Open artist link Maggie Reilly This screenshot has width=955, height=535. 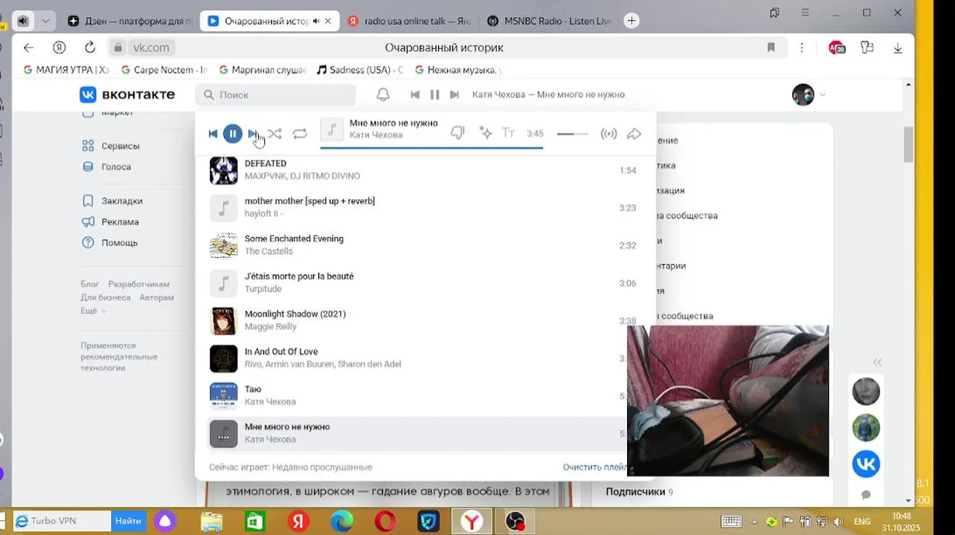tap(271, 326)
